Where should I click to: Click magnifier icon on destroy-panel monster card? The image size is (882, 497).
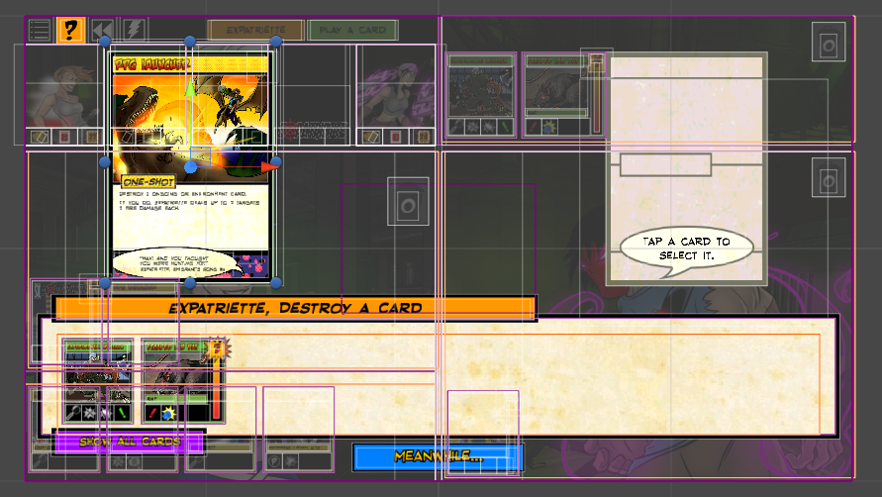73,413
